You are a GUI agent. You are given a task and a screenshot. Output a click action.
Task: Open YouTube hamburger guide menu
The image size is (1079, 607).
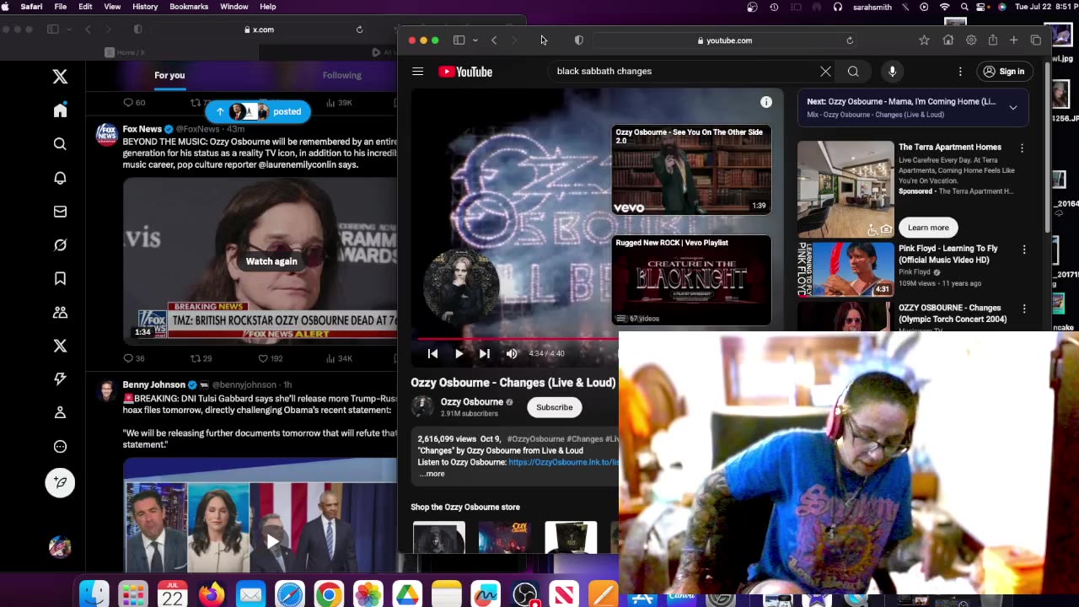coord(417,72)
